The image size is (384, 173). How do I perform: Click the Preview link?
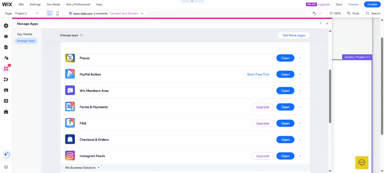pos(353,4)
